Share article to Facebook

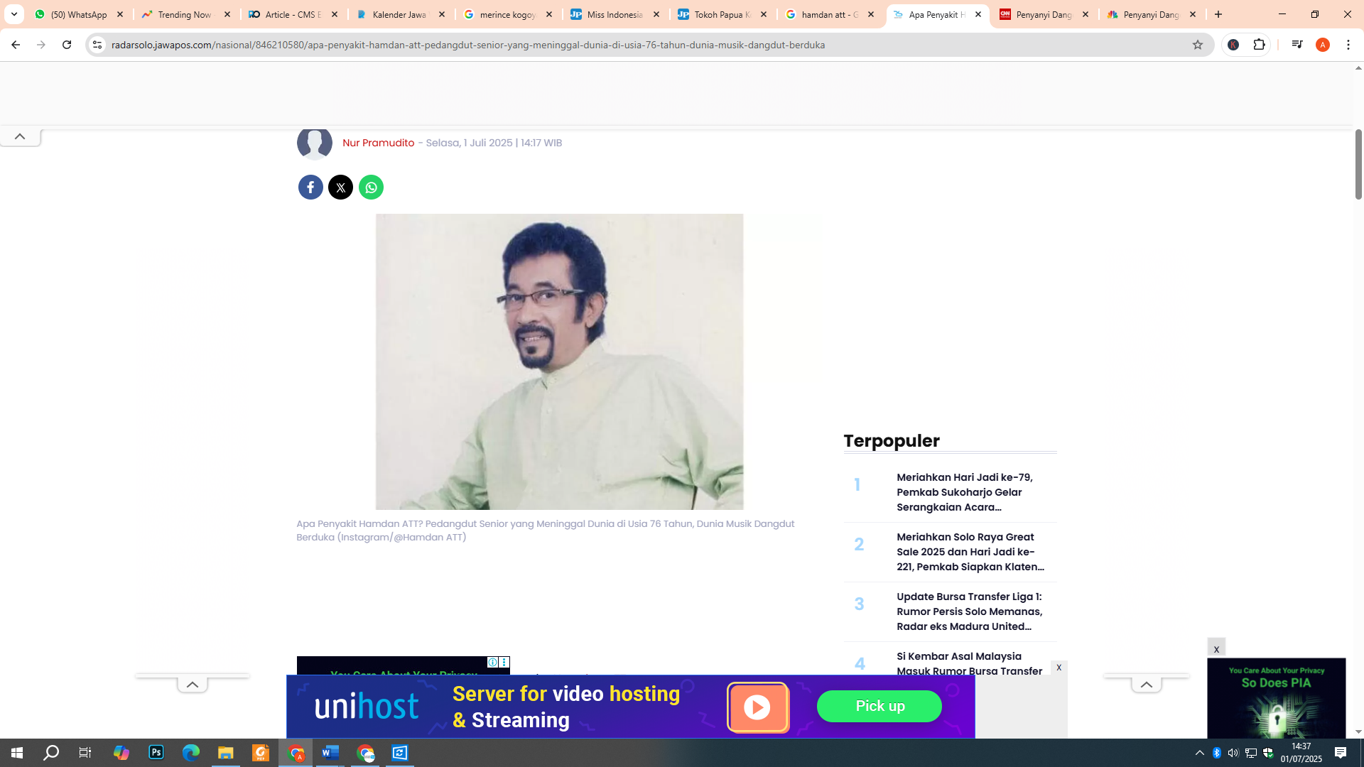point(310,187)
